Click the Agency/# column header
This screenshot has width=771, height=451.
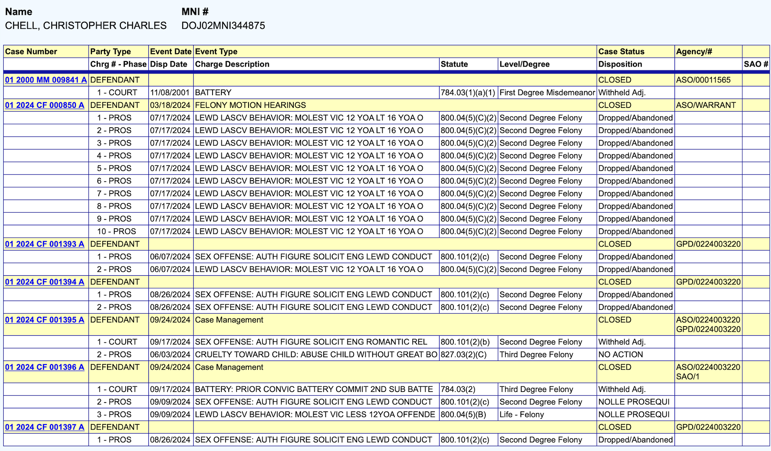point(694,51)
